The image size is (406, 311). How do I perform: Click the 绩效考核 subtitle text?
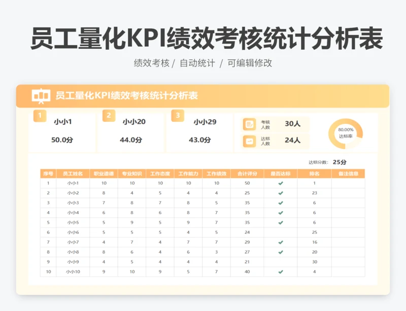(151, 63)
